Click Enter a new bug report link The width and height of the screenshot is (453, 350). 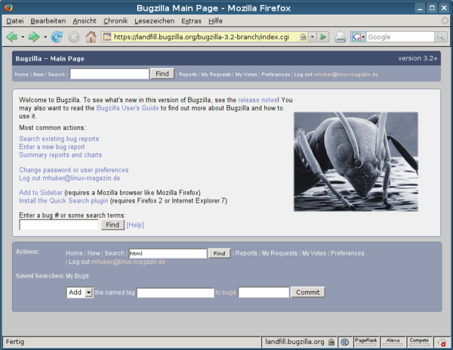[x=52, y=147]
